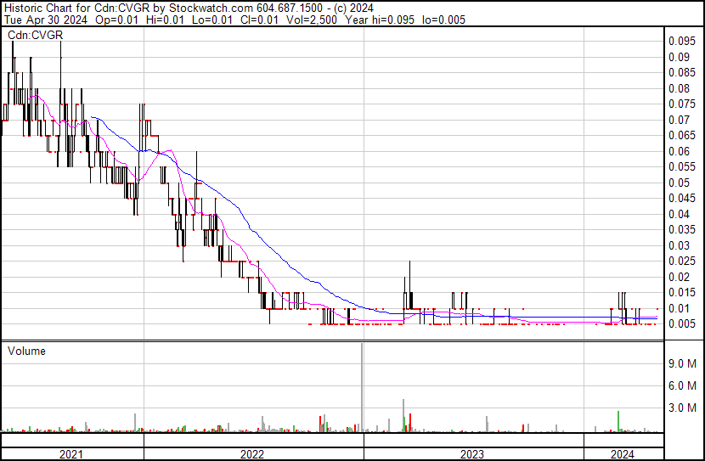Click the 0.08 price axis label

pos(679,88)
